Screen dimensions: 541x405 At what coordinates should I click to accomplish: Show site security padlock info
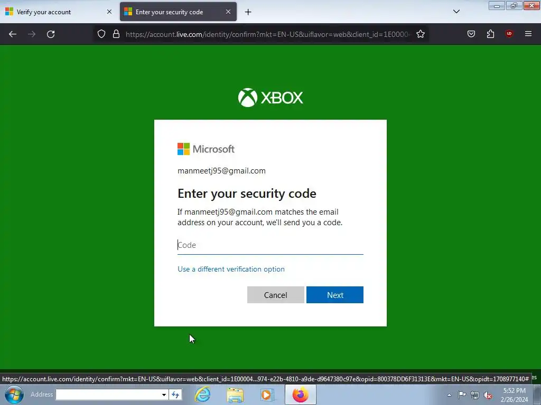click(116, 34)
